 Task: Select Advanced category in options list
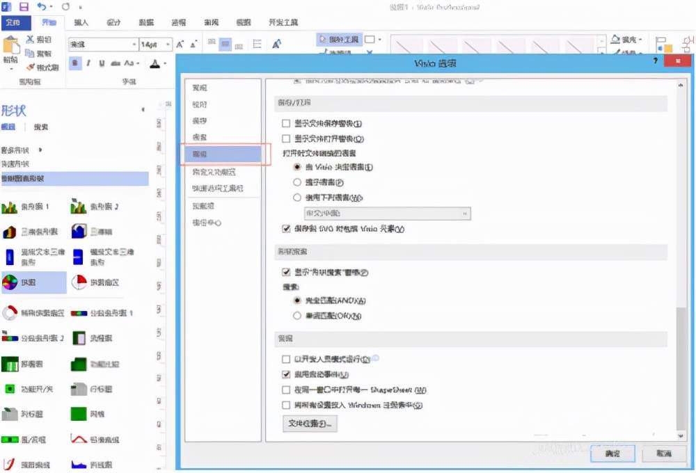click(223, 154)
